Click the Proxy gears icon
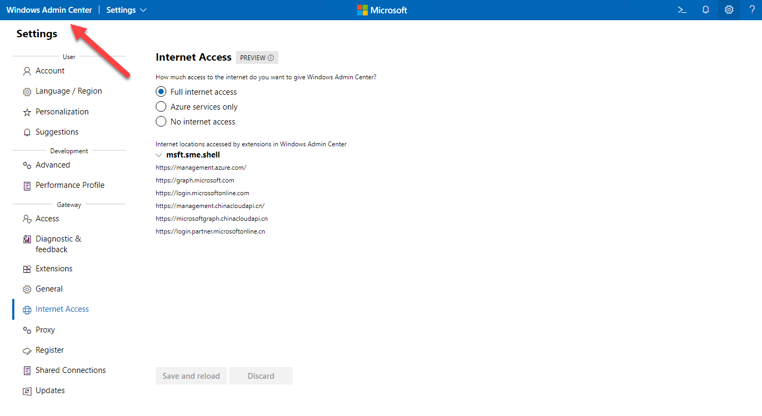Image resolution: width=762 pixels, height=416 pixels. click(27, 330)
